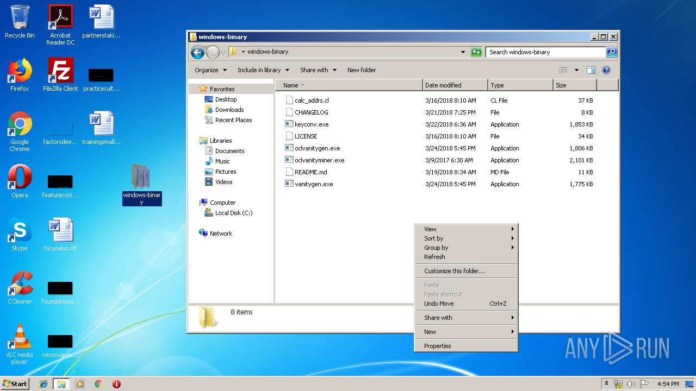Expand Share with in context menu

point(467,318)
